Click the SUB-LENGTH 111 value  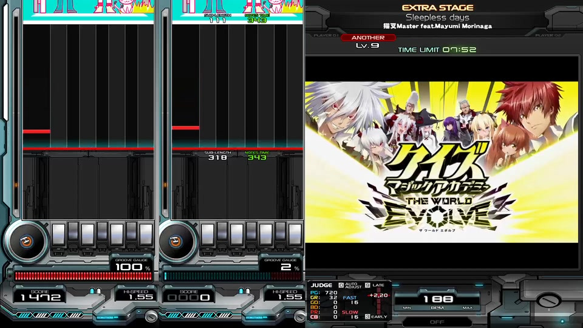(x=217, y=20)
